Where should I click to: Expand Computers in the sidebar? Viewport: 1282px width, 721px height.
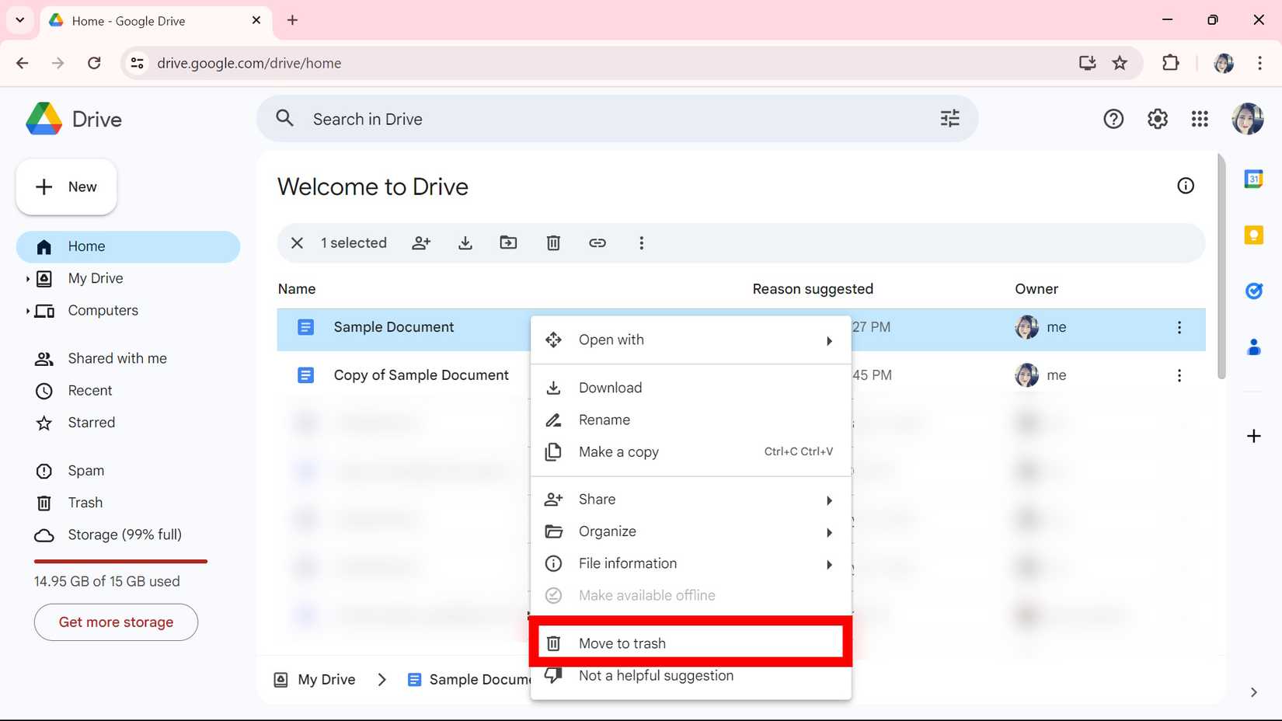[x=28, y=310]
